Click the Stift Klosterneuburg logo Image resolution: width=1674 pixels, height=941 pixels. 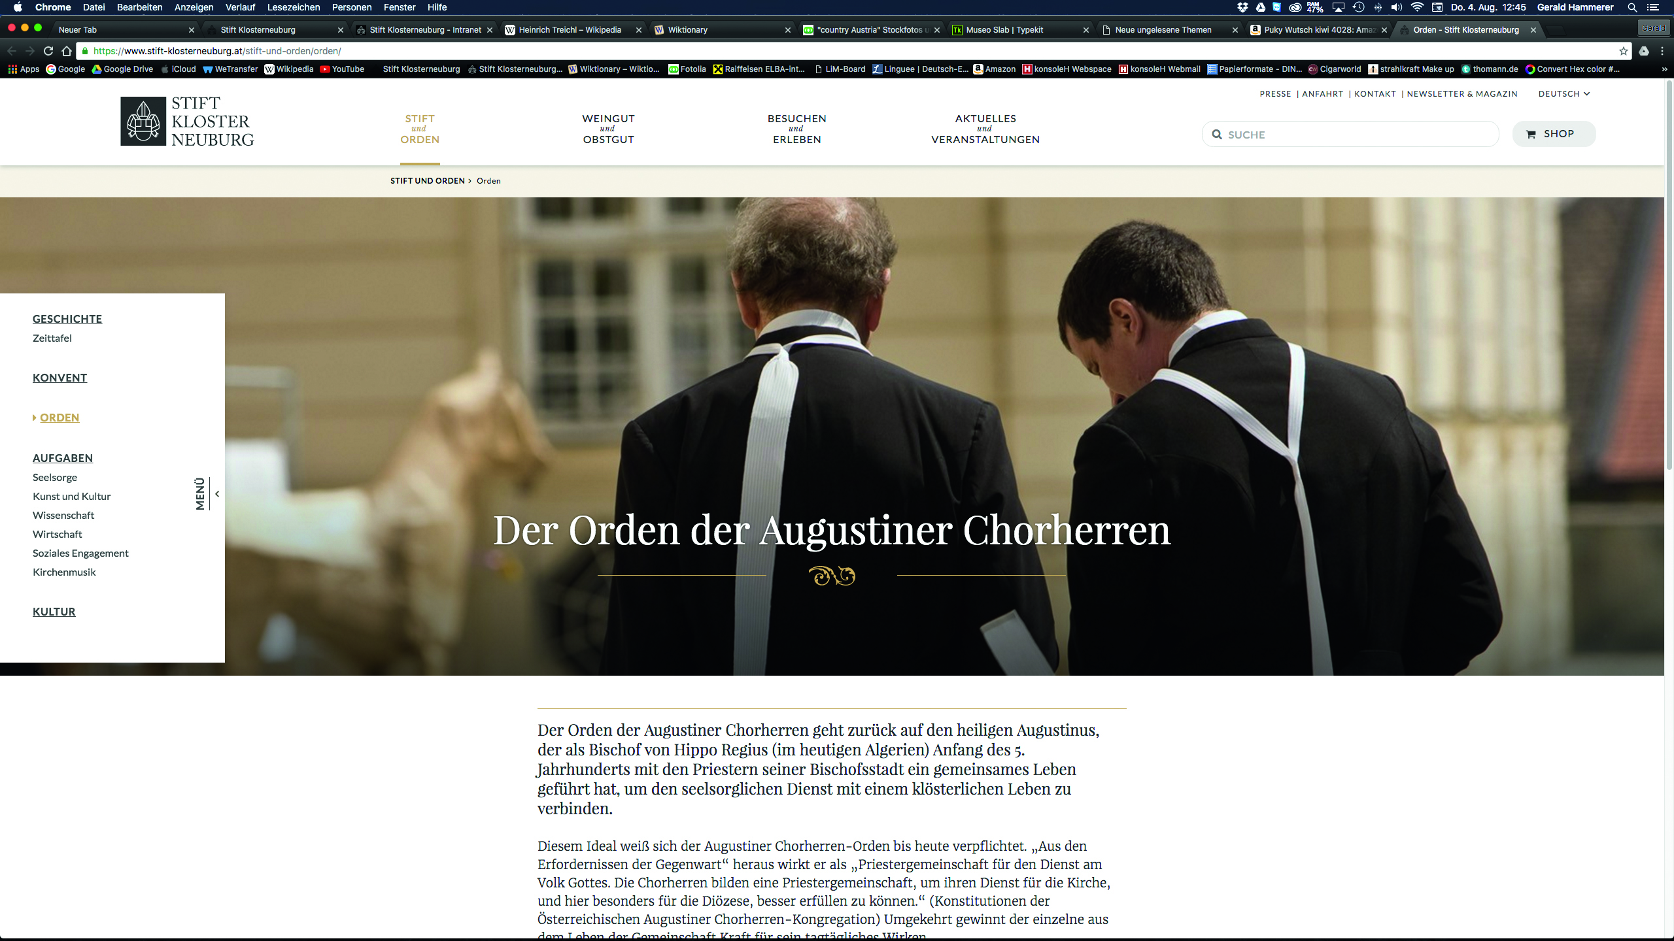pos(187,122)
